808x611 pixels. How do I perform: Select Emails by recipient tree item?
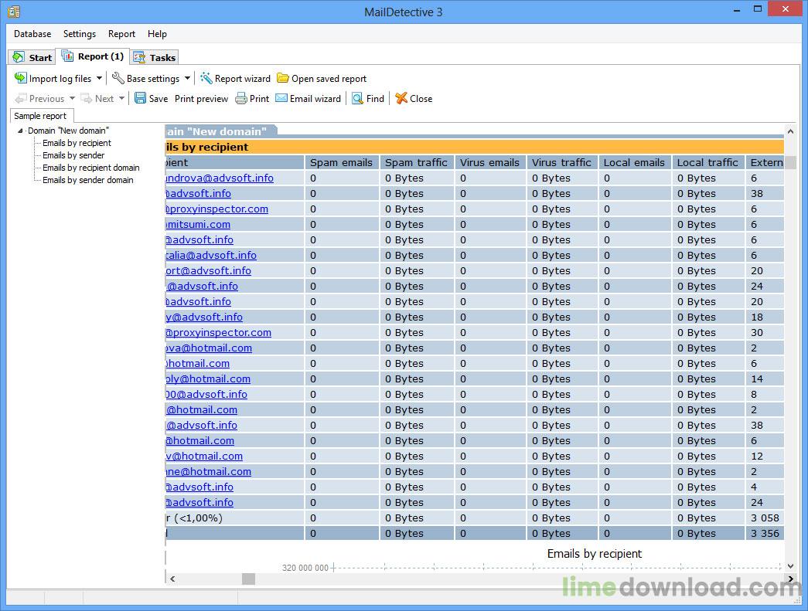77,143
